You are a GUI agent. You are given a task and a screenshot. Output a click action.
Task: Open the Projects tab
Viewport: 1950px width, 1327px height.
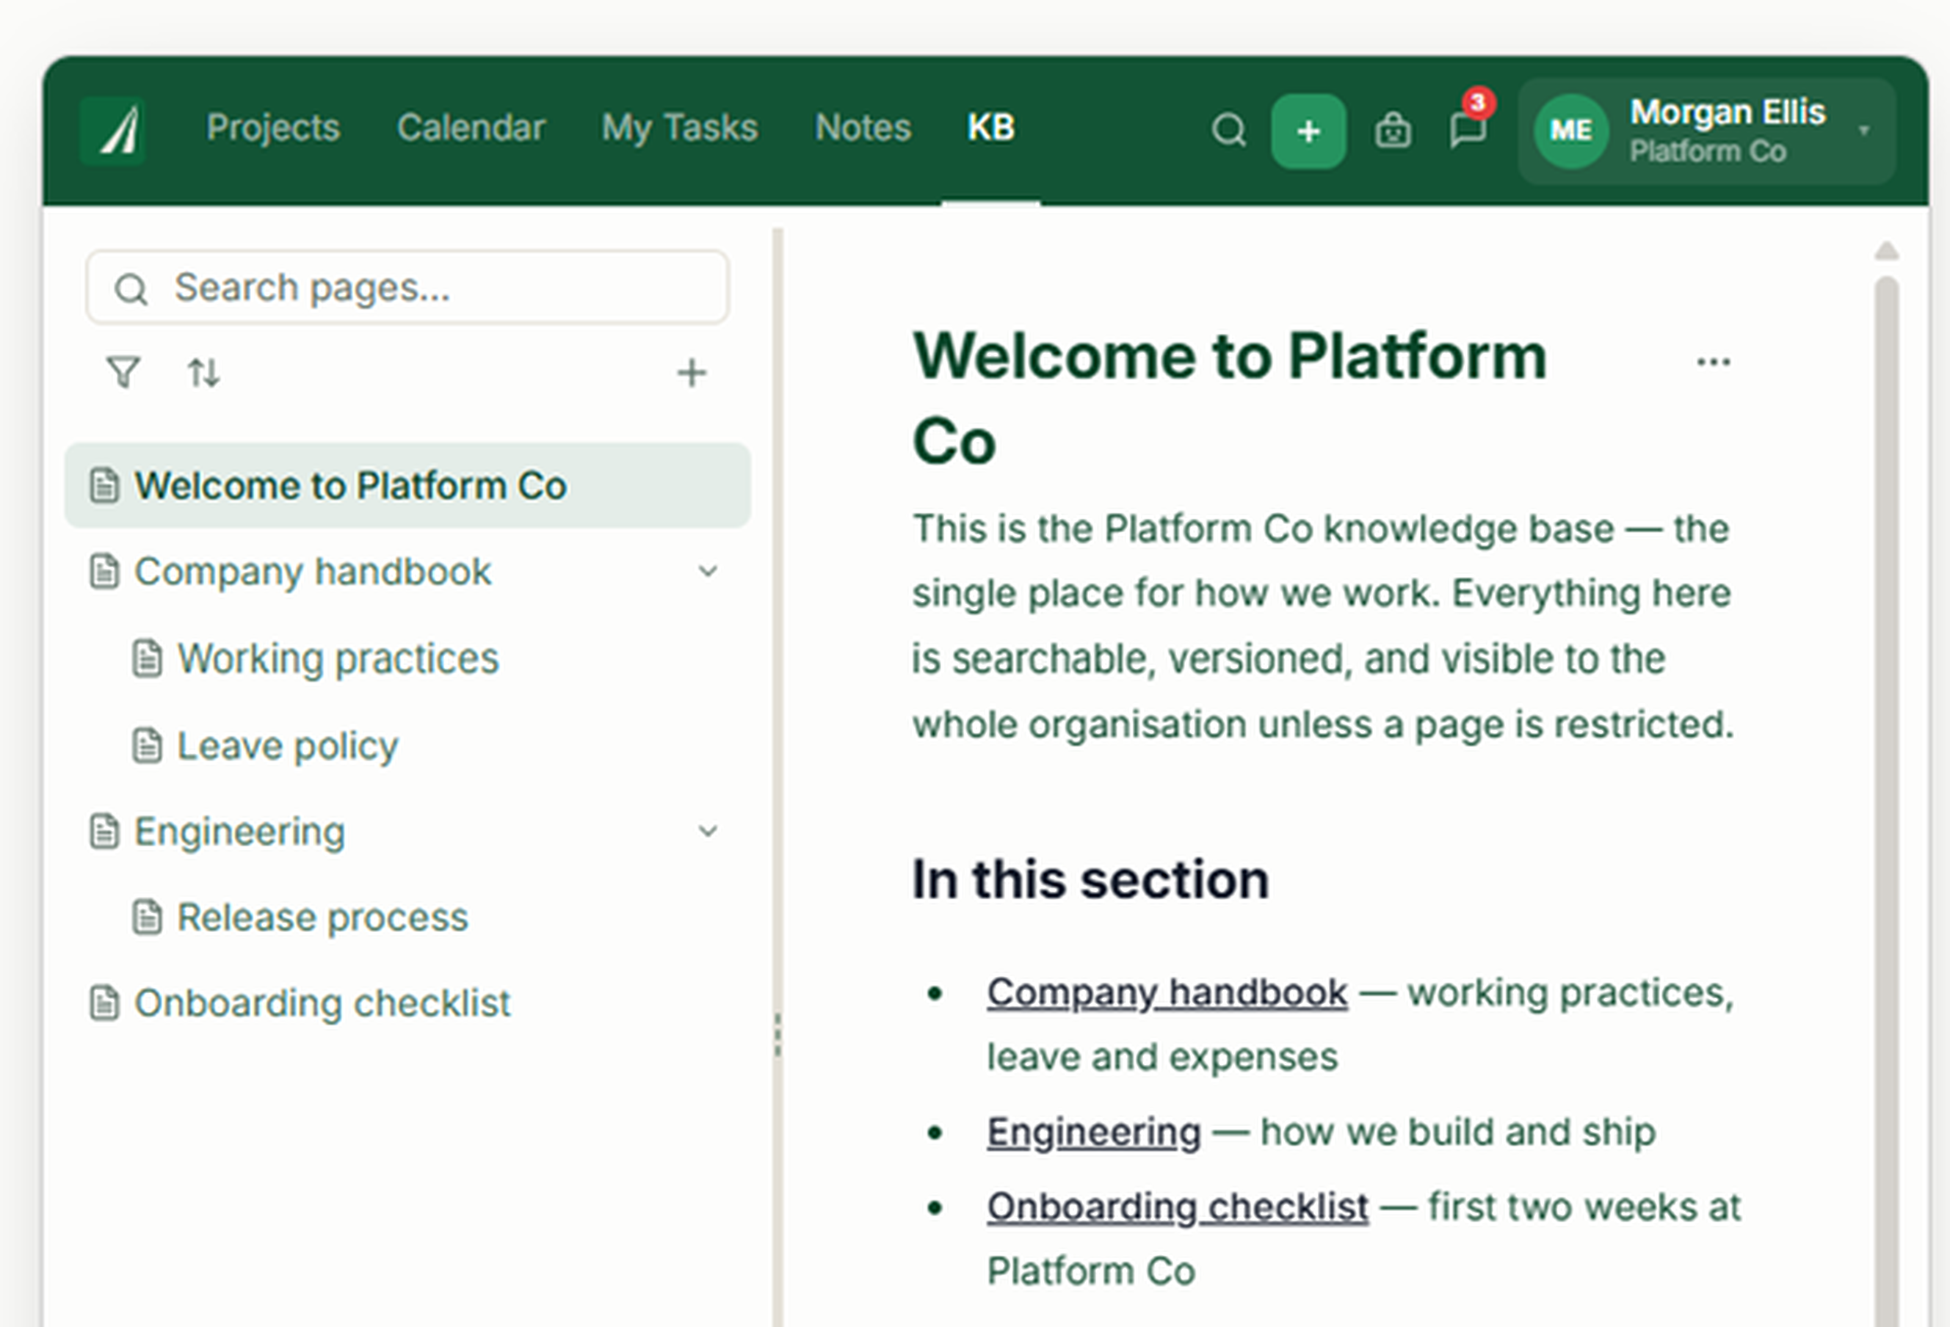[x=274, y=128]
